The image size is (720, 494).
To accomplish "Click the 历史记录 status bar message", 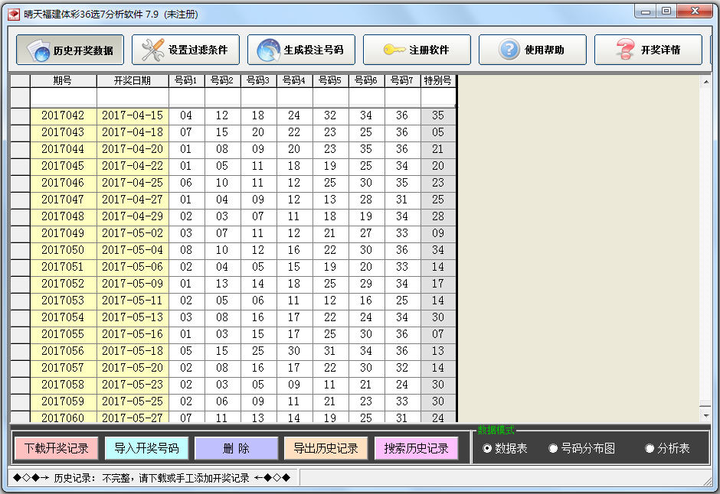I will [x=152, y=478].
